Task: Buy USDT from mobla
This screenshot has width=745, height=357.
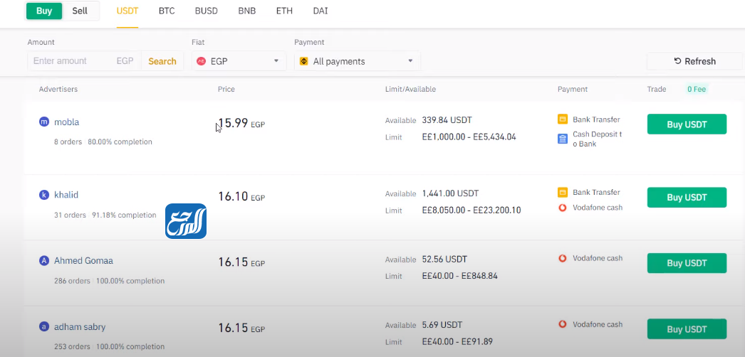Action: point(687,124)
